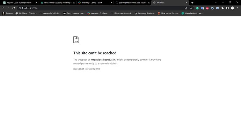Screen dimensions: 241x129
Task: Open the Git Magic bookmark
Action: (x=26, y=13)
